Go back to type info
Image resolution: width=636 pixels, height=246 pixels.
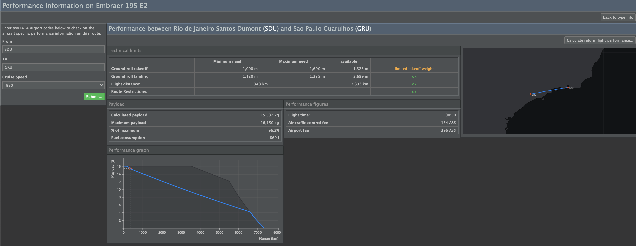pyautogui.click(x=618, y=17)
